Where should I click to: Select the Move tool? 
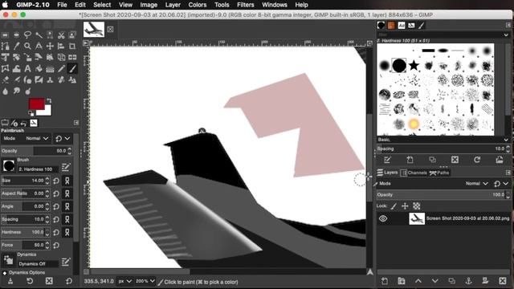click(x=50, y=47)
